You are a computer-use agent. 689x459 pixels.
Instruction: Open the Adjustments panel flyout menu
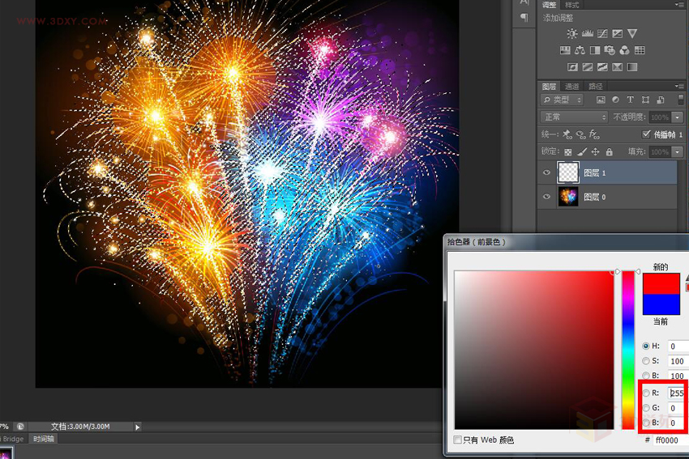679,4
